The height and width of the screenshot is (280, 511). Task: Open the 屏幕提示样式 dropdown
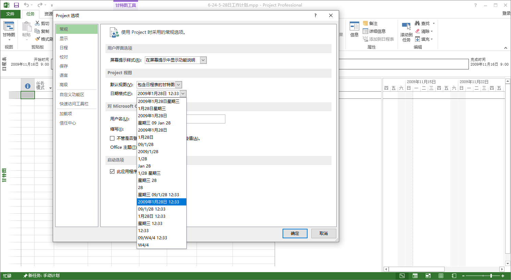pyautogui.click(x=203, y=60)
